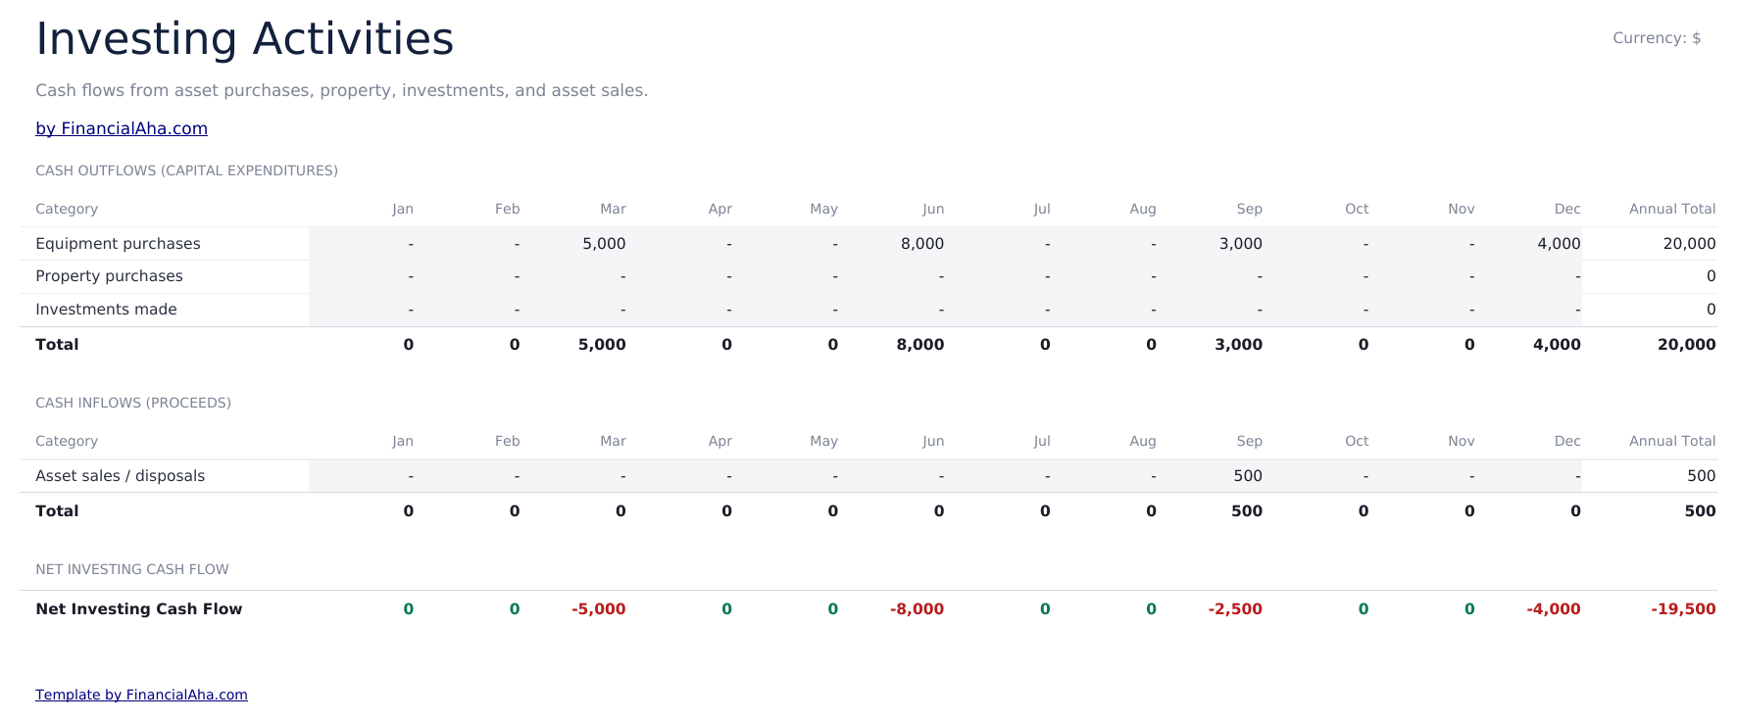This screenshot has width=1737, height=722.
Task: Click the page subtitle about cash flows
Action: tap(342, 90)
